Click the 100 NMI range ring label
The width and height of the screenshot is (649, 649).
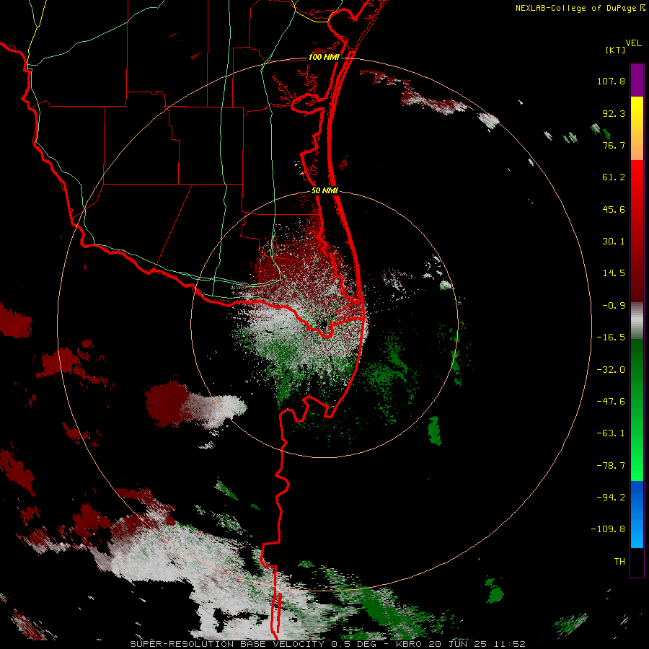pos(324,57)
